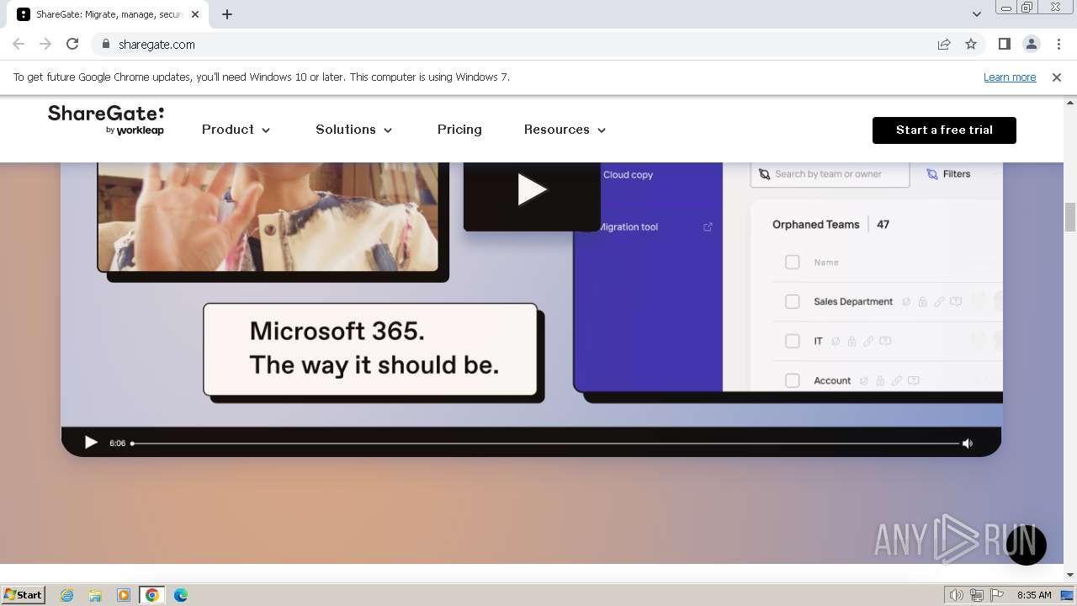Open Microsoft Edge from taskbar
The width and height of the screenshot is (1077, 606).
(x=181, y=595)
